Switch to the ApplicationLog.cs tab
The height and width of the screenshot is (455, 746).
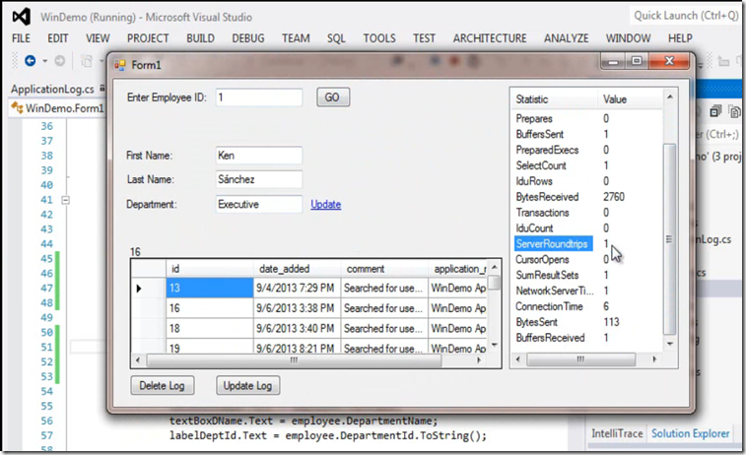coord(53,89)
